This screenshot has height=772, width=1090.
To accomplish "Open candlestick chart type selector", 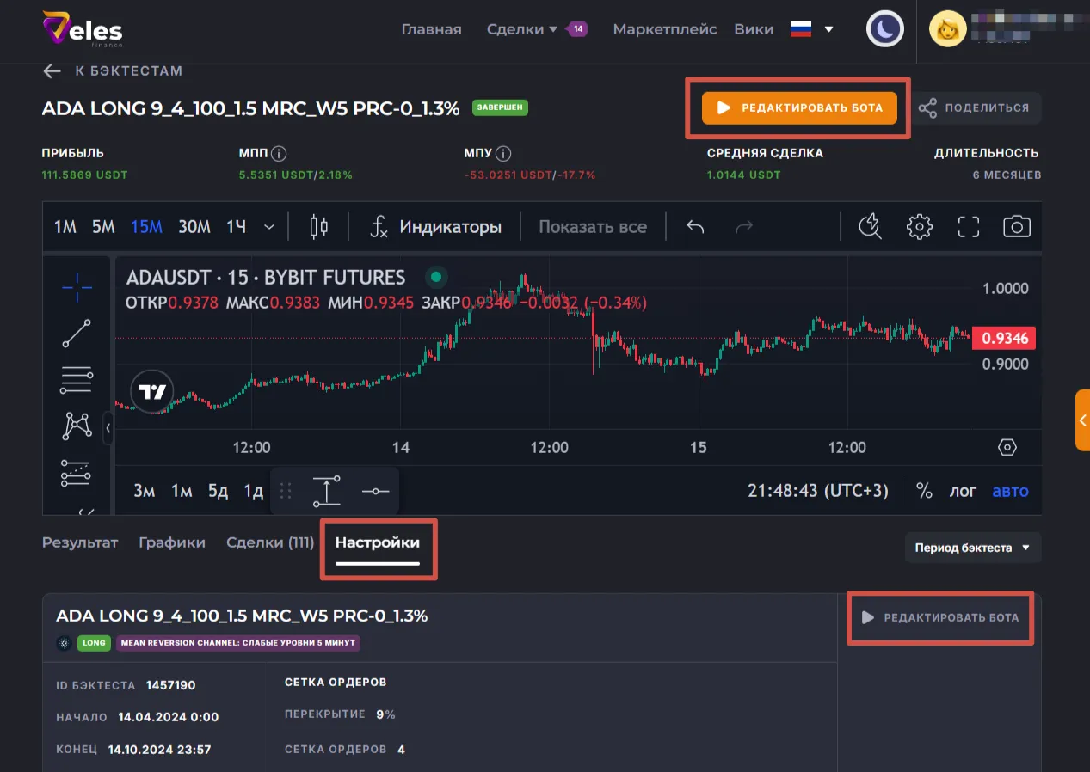I will (318, 227).
